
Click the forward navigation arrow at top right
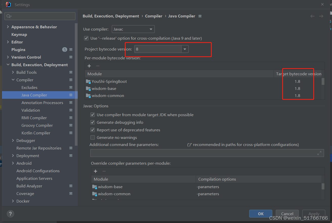321,16
